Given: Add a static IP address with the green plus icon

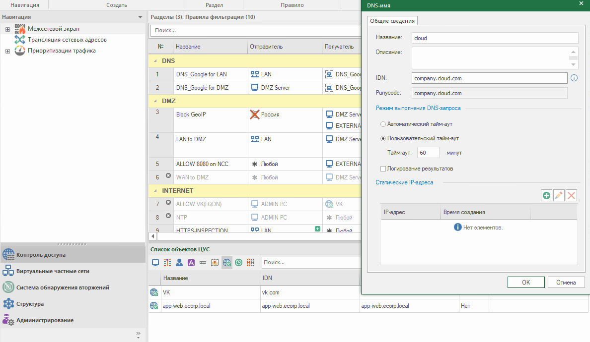Looking at the screenshot, I should point(546,195).
